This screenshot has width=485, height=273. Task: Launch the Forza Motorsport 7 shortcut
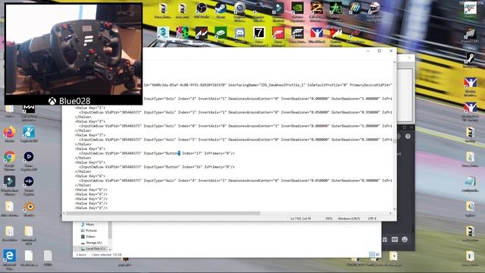[x=258, y=36]
